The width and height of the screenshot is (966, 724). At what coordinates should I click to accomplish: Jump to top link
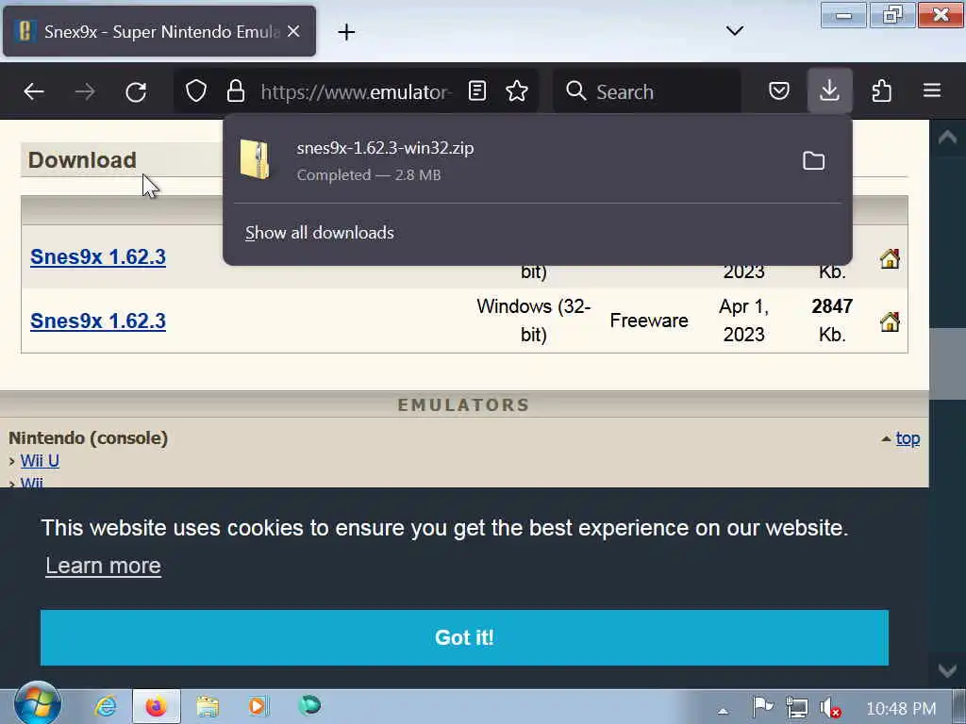pos(908,438)
